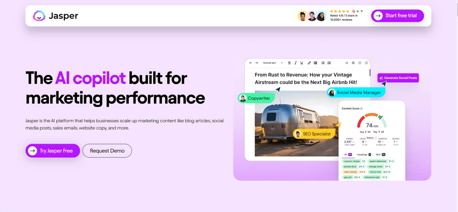Click the five-star rating icons
This screenshot has width=458, height=212.
[x=339, y=11]
